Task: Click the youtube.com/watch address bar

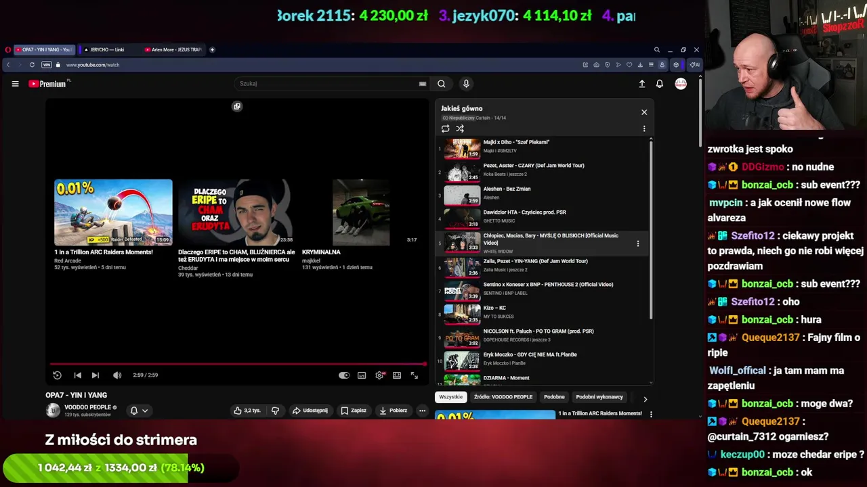Action: [x=93, y=65]
